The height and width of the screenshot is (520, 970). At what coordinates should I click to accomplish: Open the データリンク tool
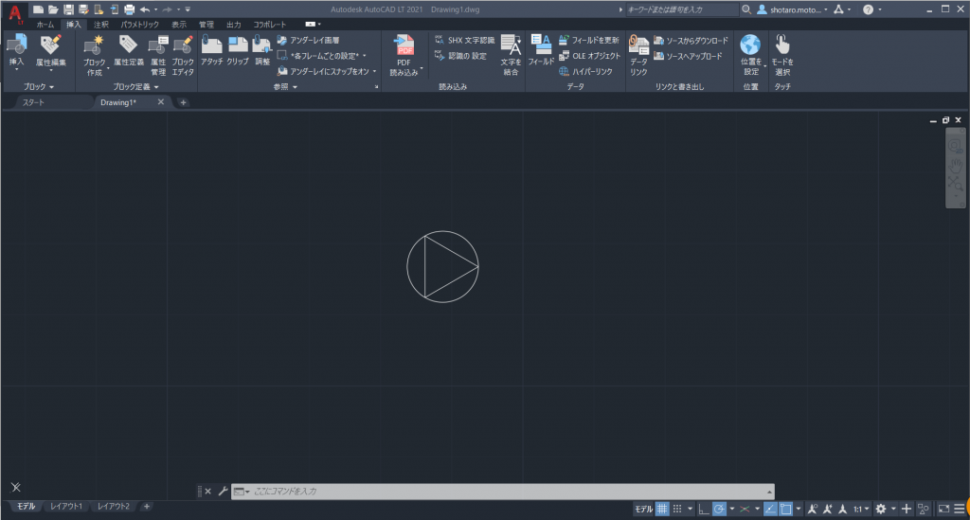click(x=638, y=55)
